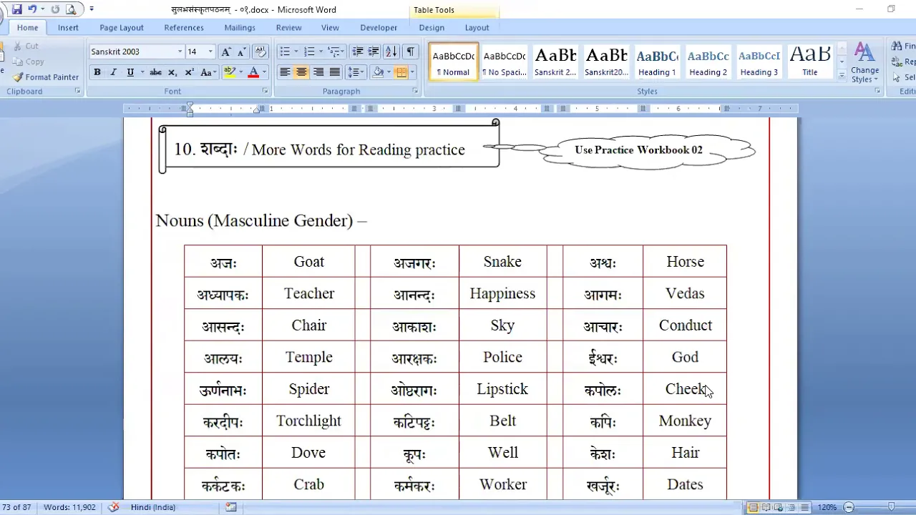The image size is (916, 515).
Task: Open the Insert tab
Action: point(69,28)
